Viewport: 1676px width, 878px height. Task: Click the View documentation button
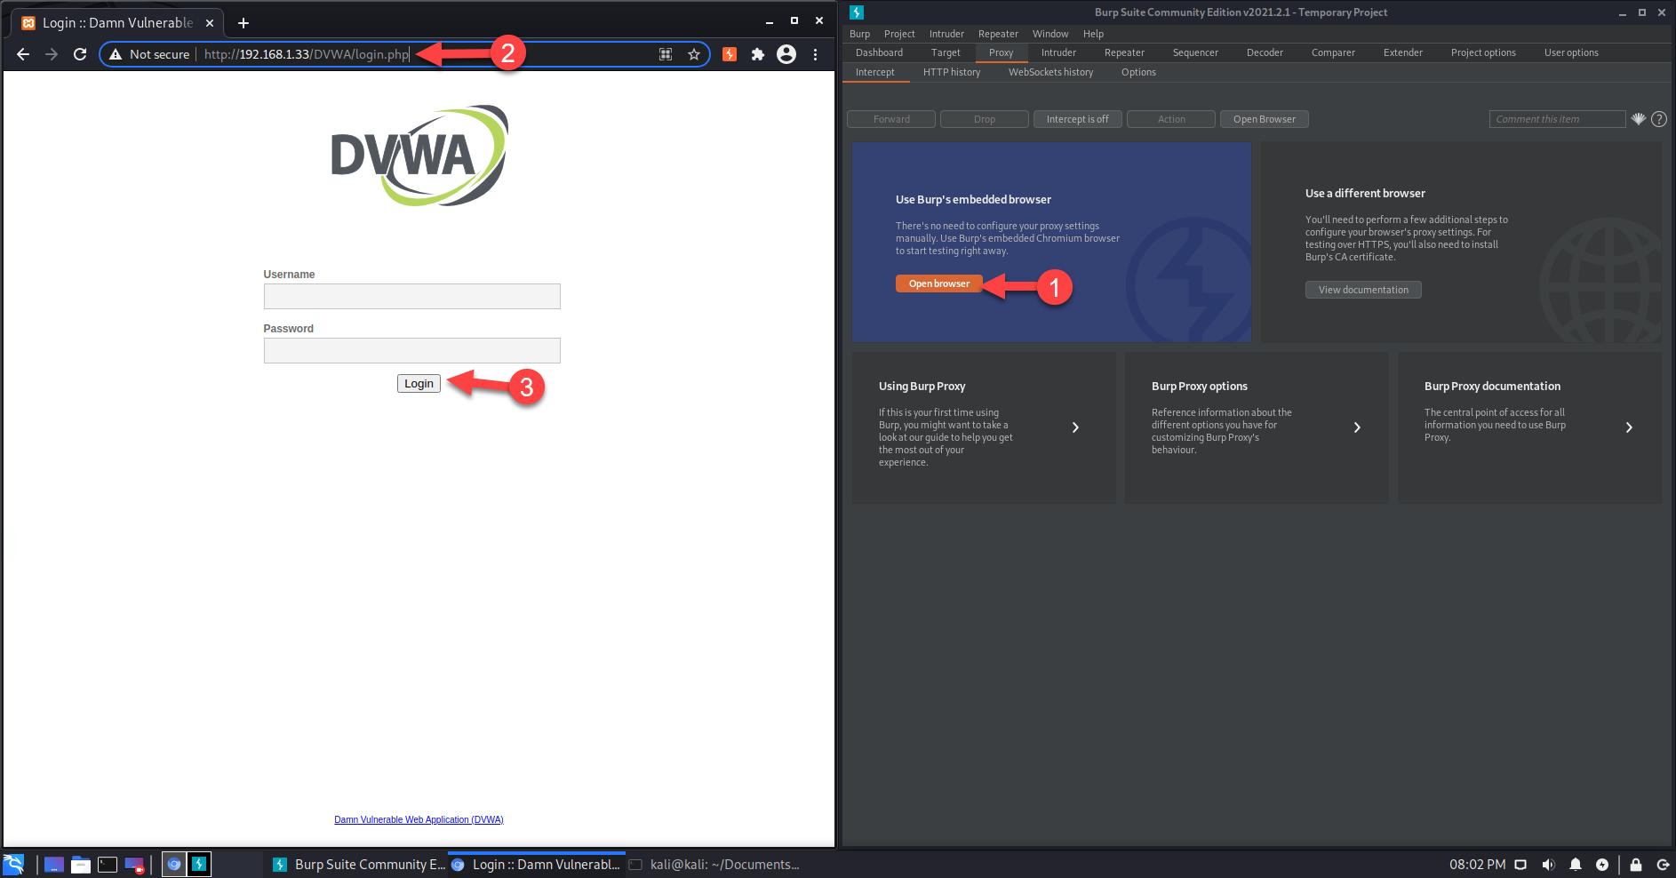(1363, 290)
